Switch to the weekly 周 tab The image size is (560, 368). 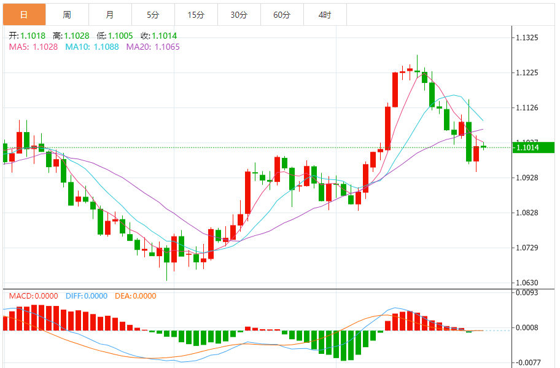point(67,15)
